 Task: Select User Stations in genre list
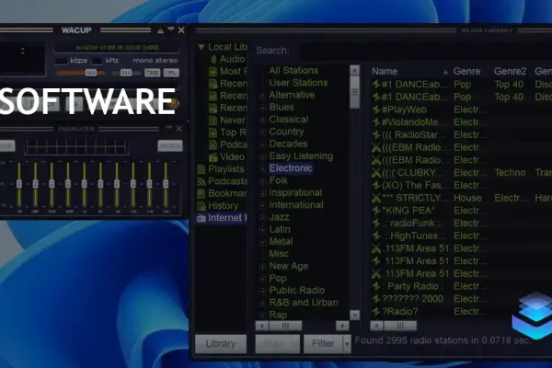point(298,83)
